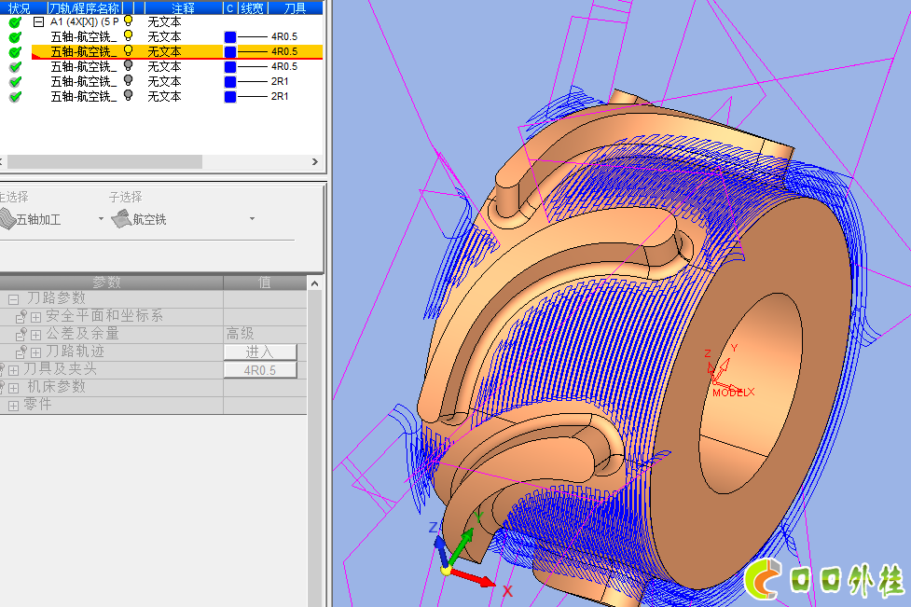Toggle the yellow lightbulb on the A1 row
Viewport: 911px width, 607px height.
tap(129, 21)
